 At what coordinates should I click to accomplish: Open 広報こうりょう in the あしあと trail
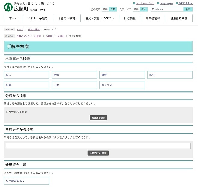pos(23,36)
